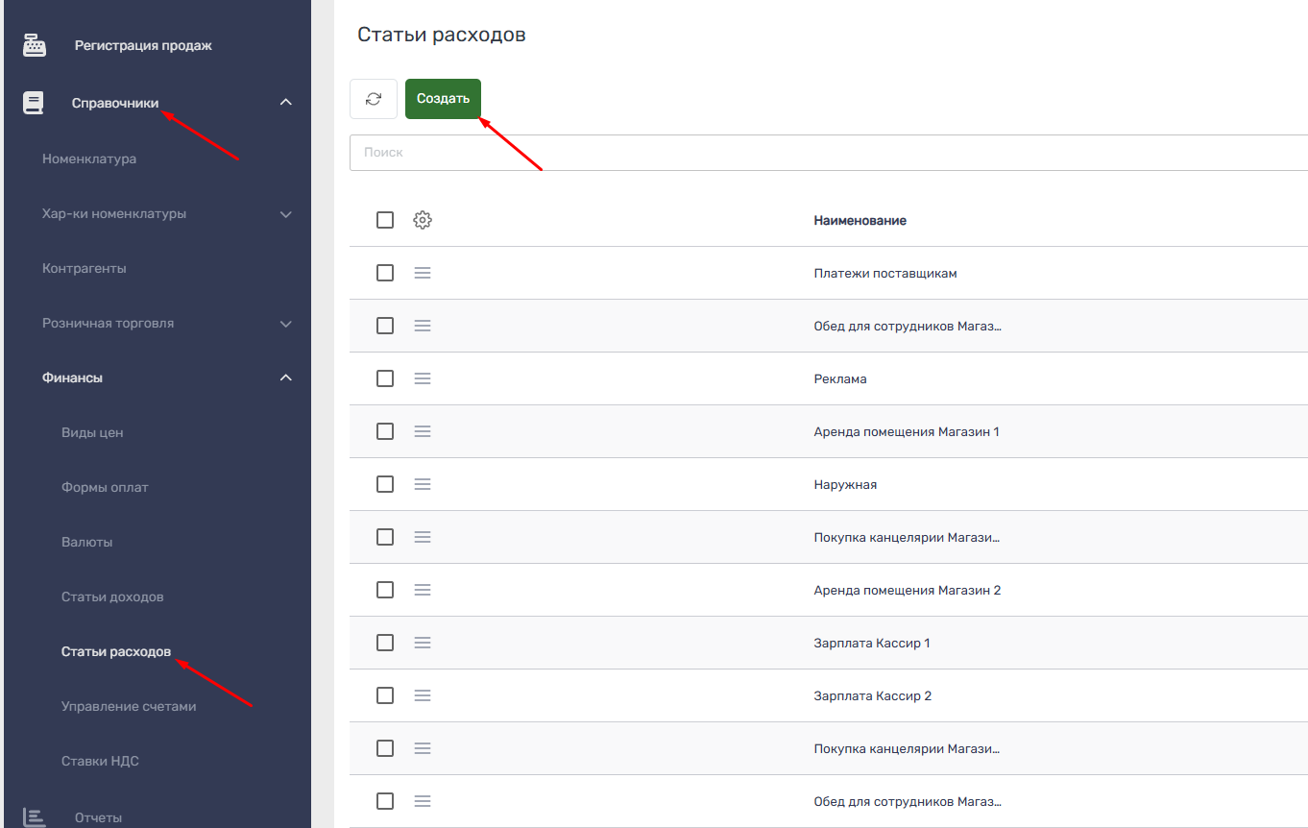This screenshot has width=1308, height=828.
Task: Open row menu for Наружная
Action: [x=423, y=484]
